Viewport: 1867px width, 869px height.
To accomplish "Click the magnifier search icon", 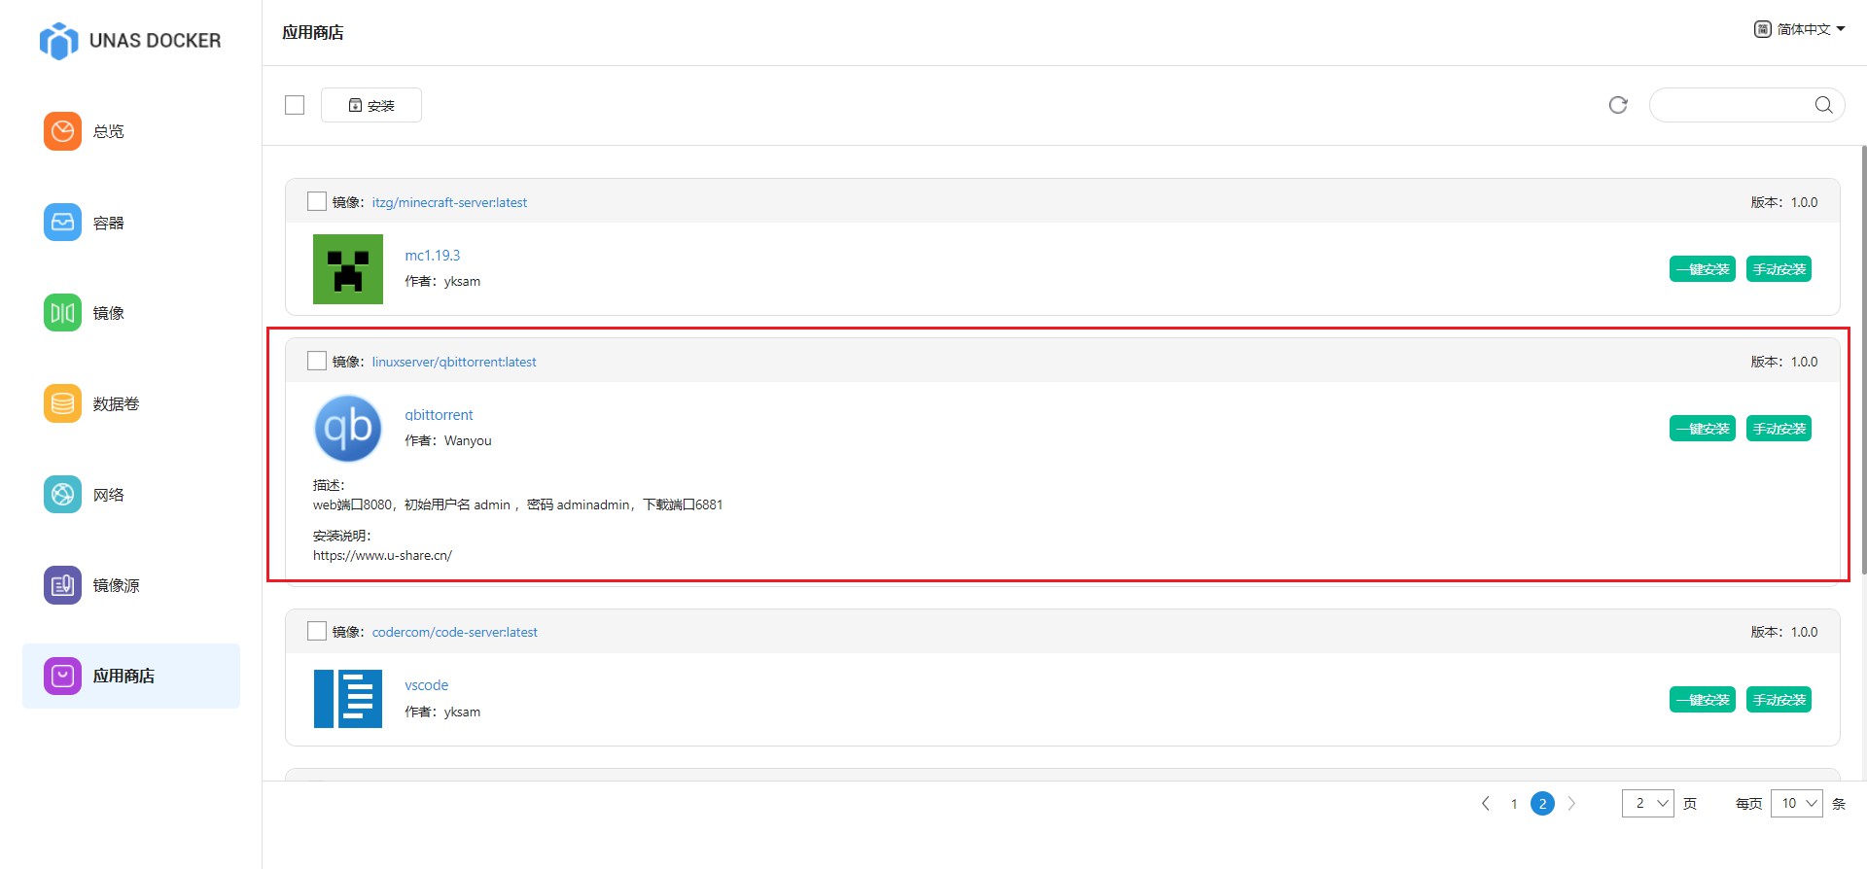I will (x=1823, y=105).
